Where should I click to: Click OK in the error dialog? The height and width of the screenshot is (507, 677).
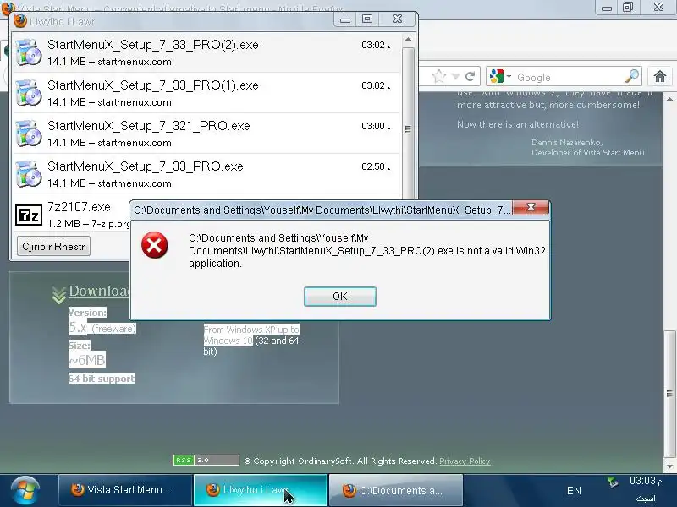[340, 297]
